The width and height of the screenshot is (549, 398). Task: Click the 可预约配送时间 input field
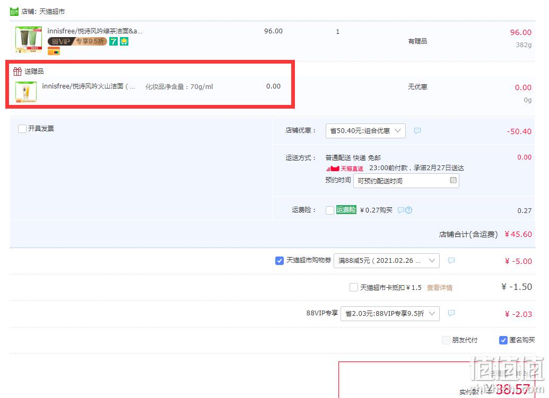(406, 181)
